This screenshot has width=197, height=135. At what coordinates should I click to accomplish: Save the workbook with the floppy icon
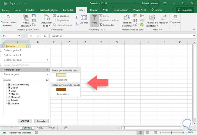[6, 4]
